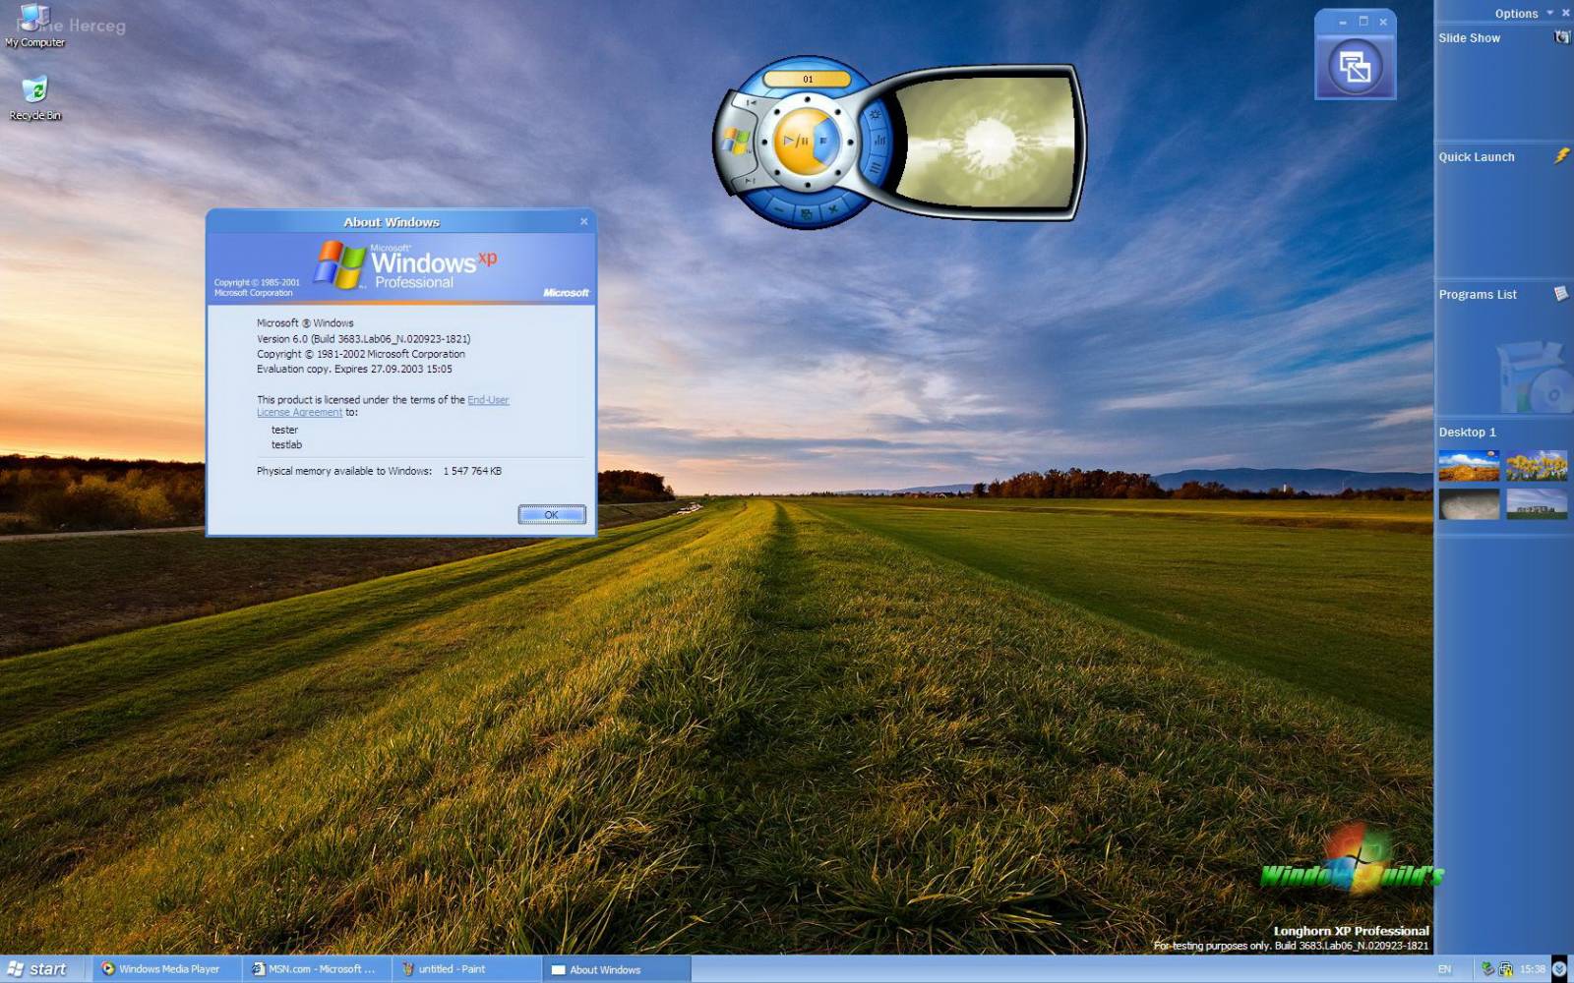Click the network warning tray icon
Image resolution: width=1574 pixels, height=983 pixels.
1505,969
